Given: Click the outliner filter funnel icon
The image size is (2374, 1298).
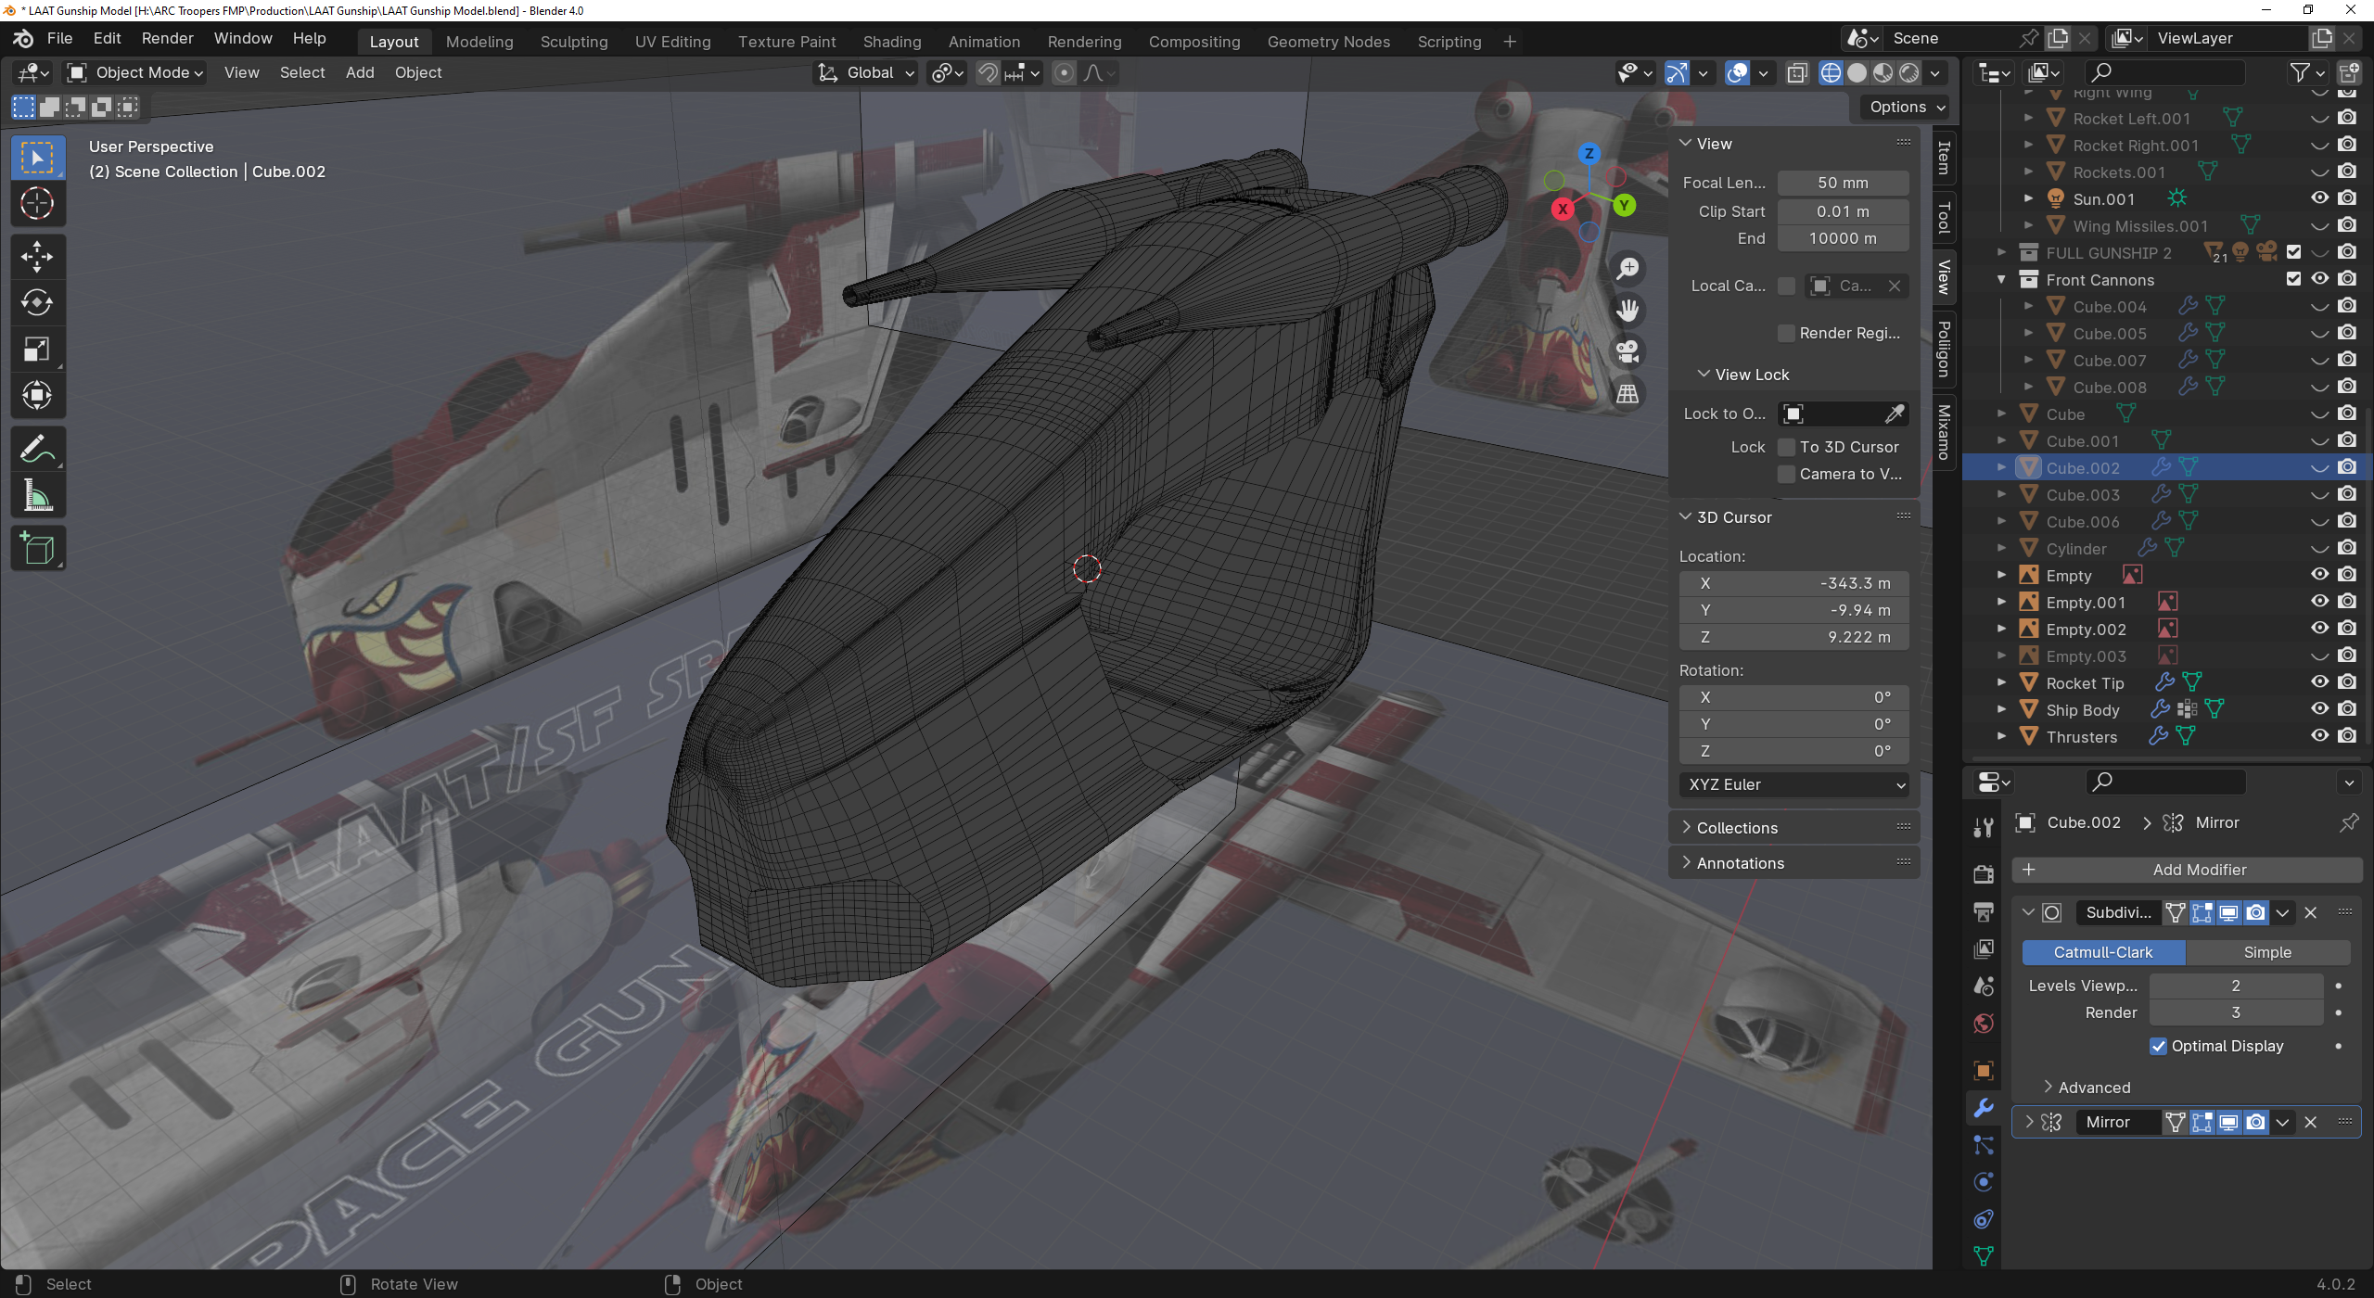Looking at the screenshot, I should pos(2300,72).
